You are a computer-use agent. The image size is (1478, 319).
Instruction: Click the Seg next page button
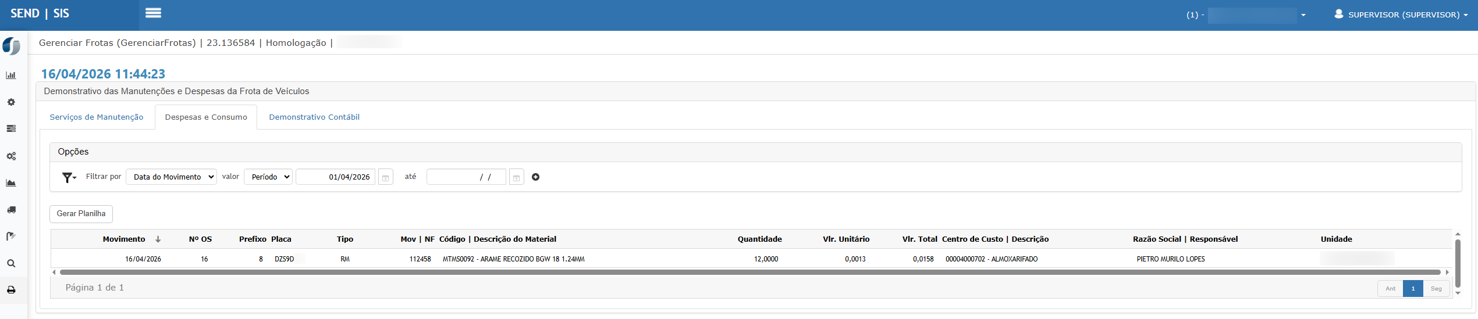1436,289
